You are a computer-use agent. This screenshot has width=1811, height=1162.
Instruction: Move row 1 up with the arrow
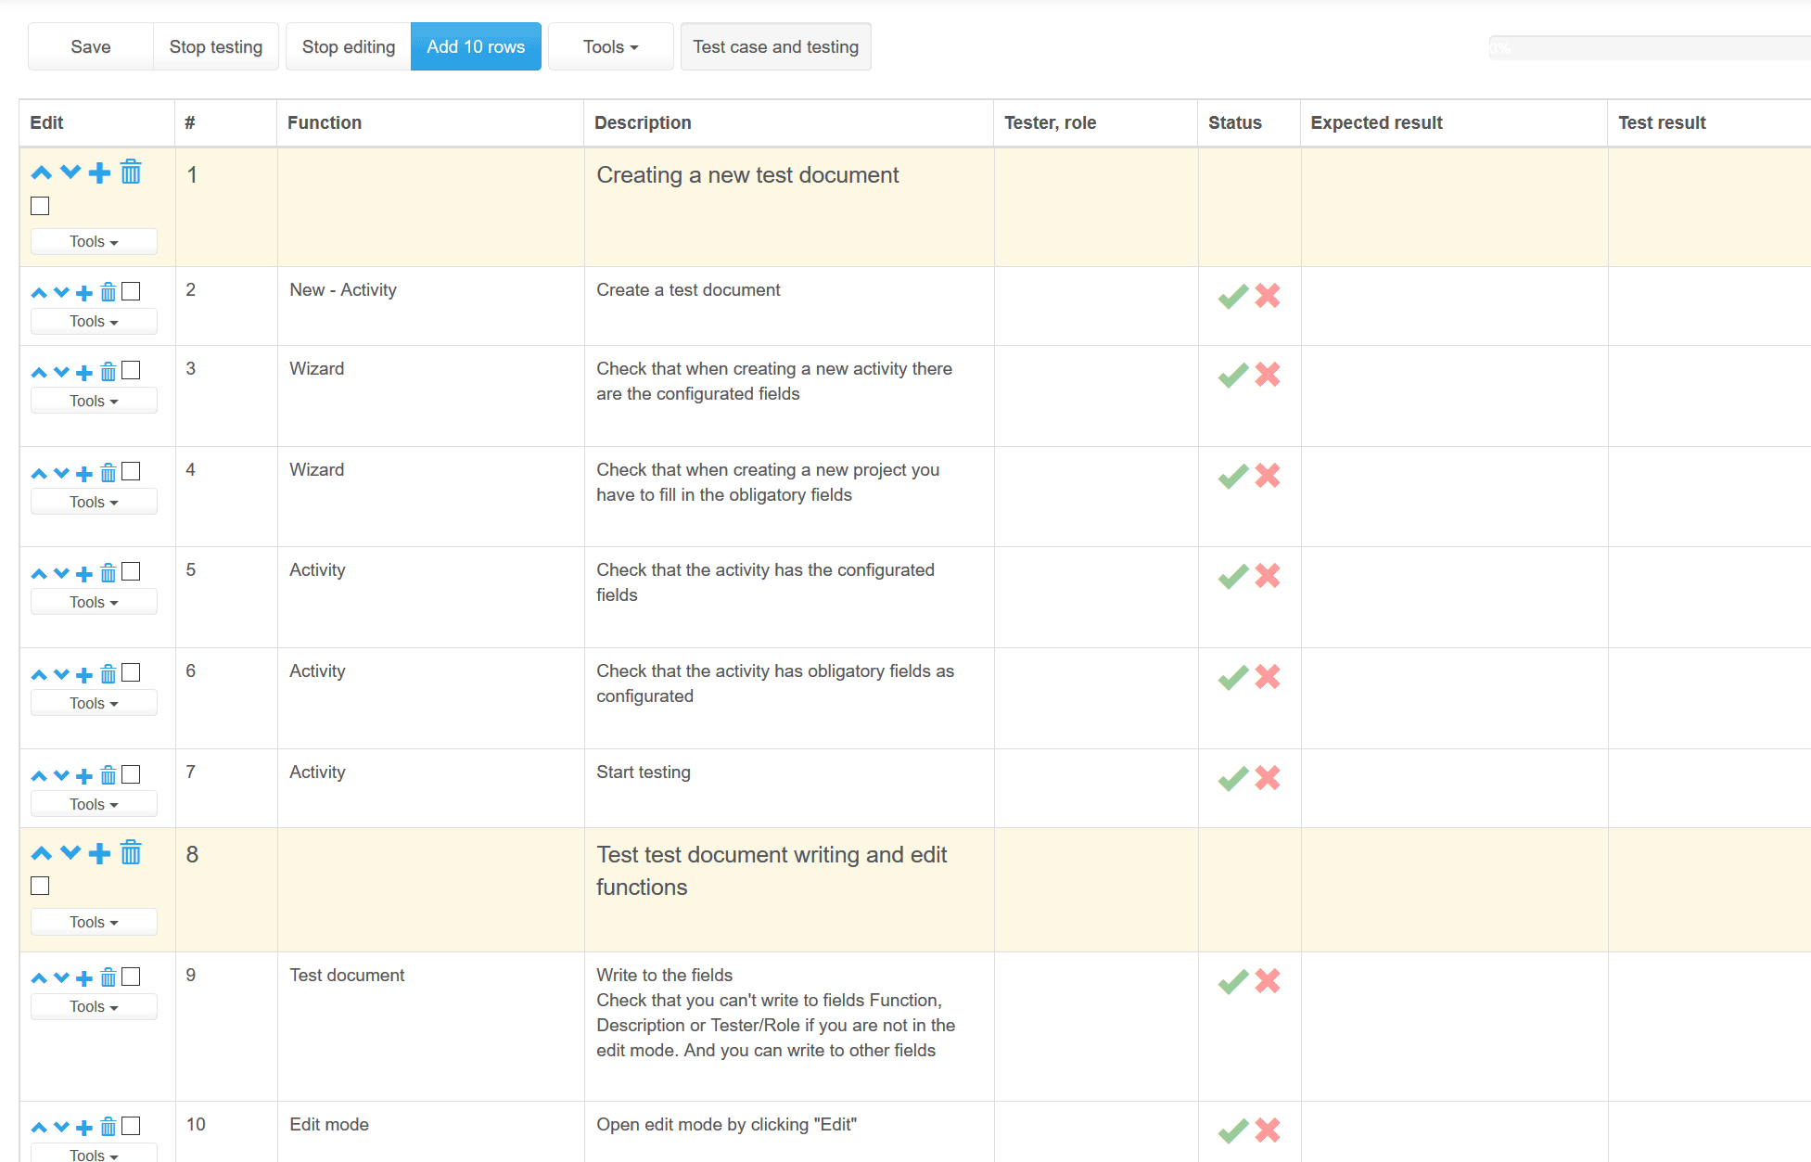pyautogui.click(x=42, y=172)
